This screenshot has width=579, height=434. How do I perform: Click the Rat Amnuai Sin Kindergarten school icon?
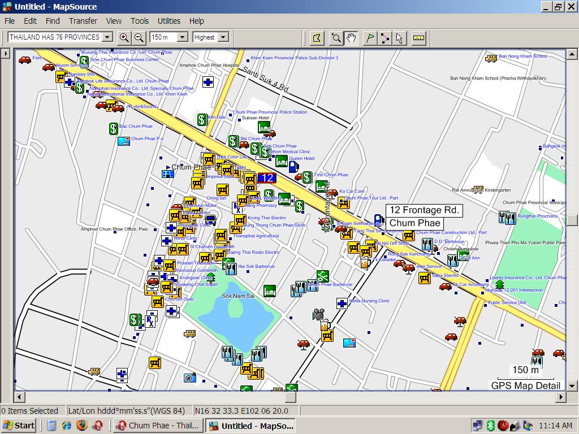tap(478, 190)
